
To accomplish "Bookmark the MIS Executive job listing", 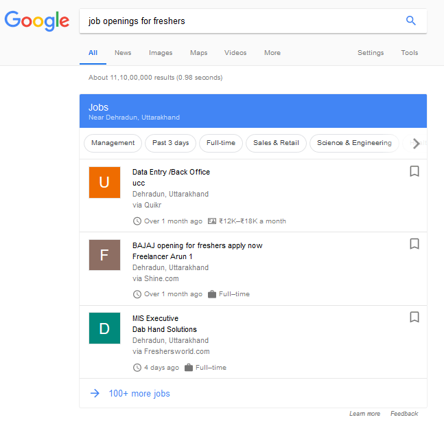I will pyautogui.click(x=414, y=317).
